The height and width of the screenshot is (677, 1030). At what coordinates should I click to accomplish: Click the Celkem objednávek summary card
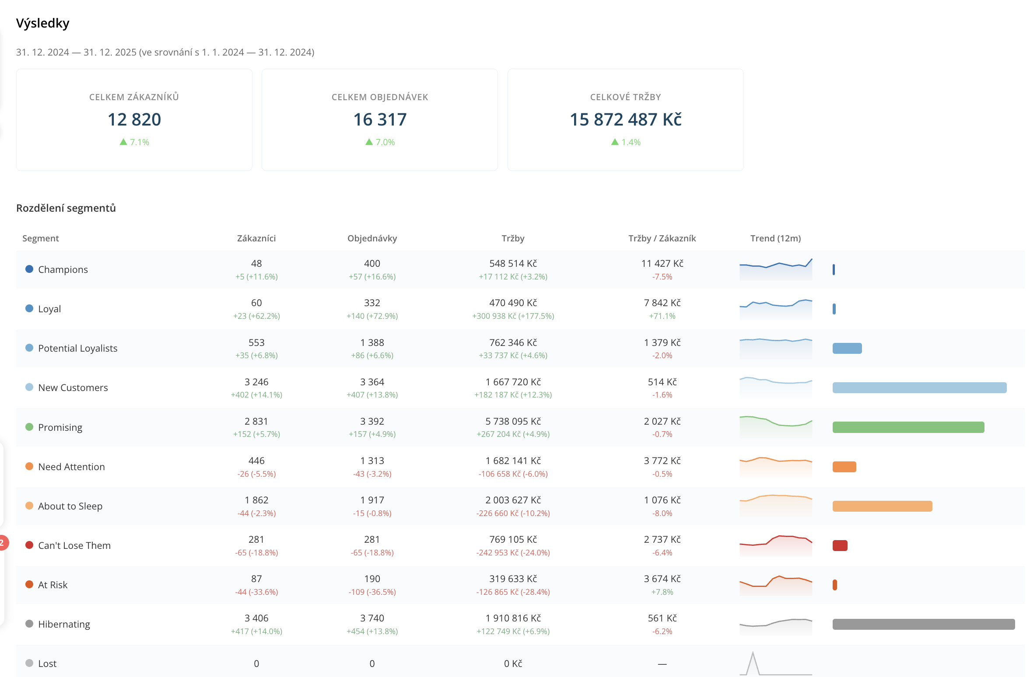[x=380, y=120]
